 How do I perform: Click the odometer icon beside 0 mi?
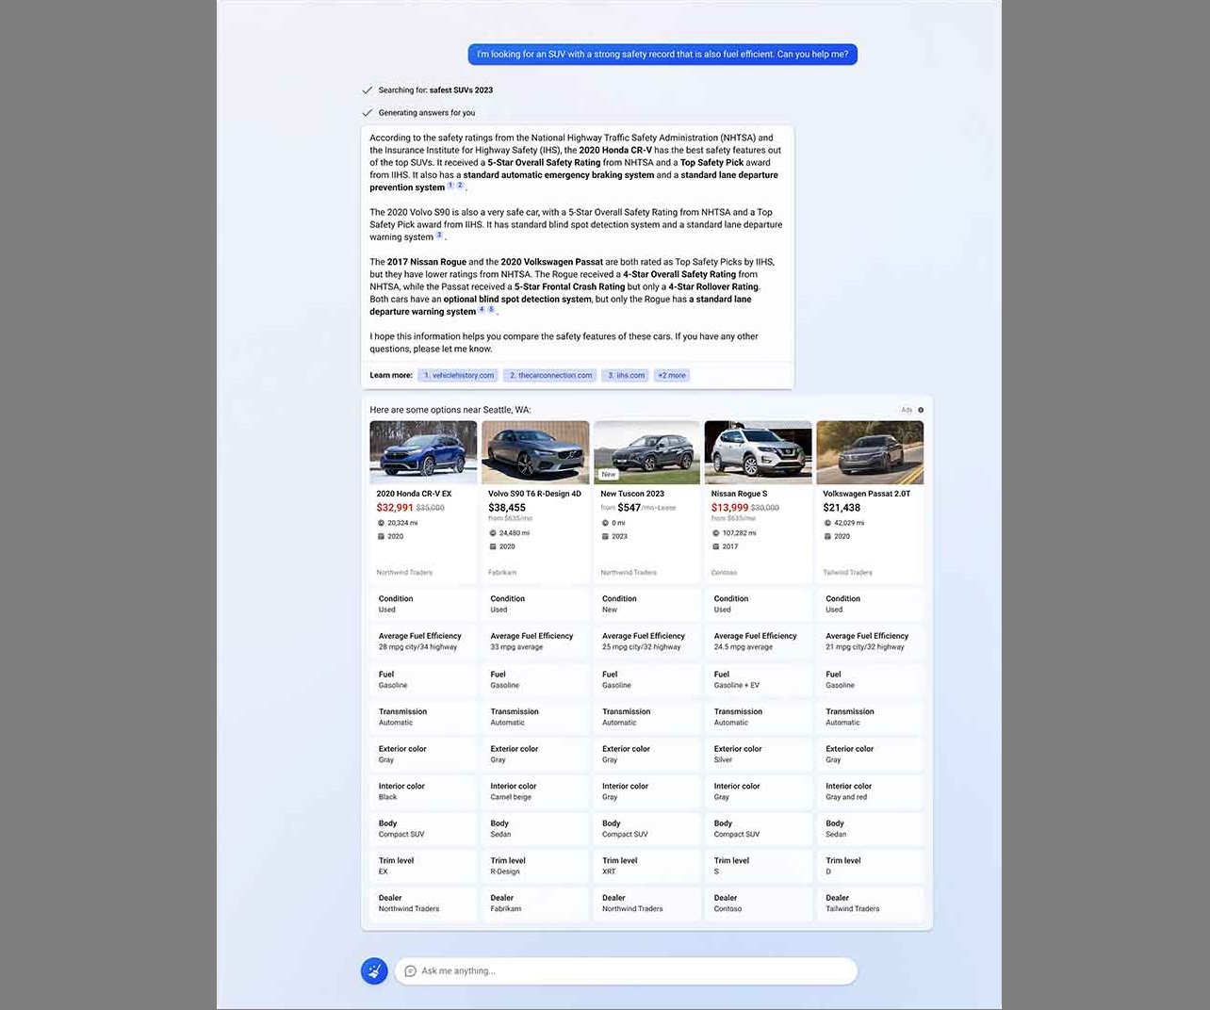[x=605, y=523]
